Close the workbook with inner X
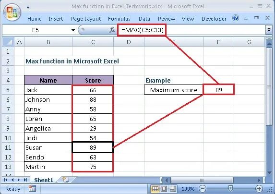This screenshot has height=194, width=275. (267, 18)
